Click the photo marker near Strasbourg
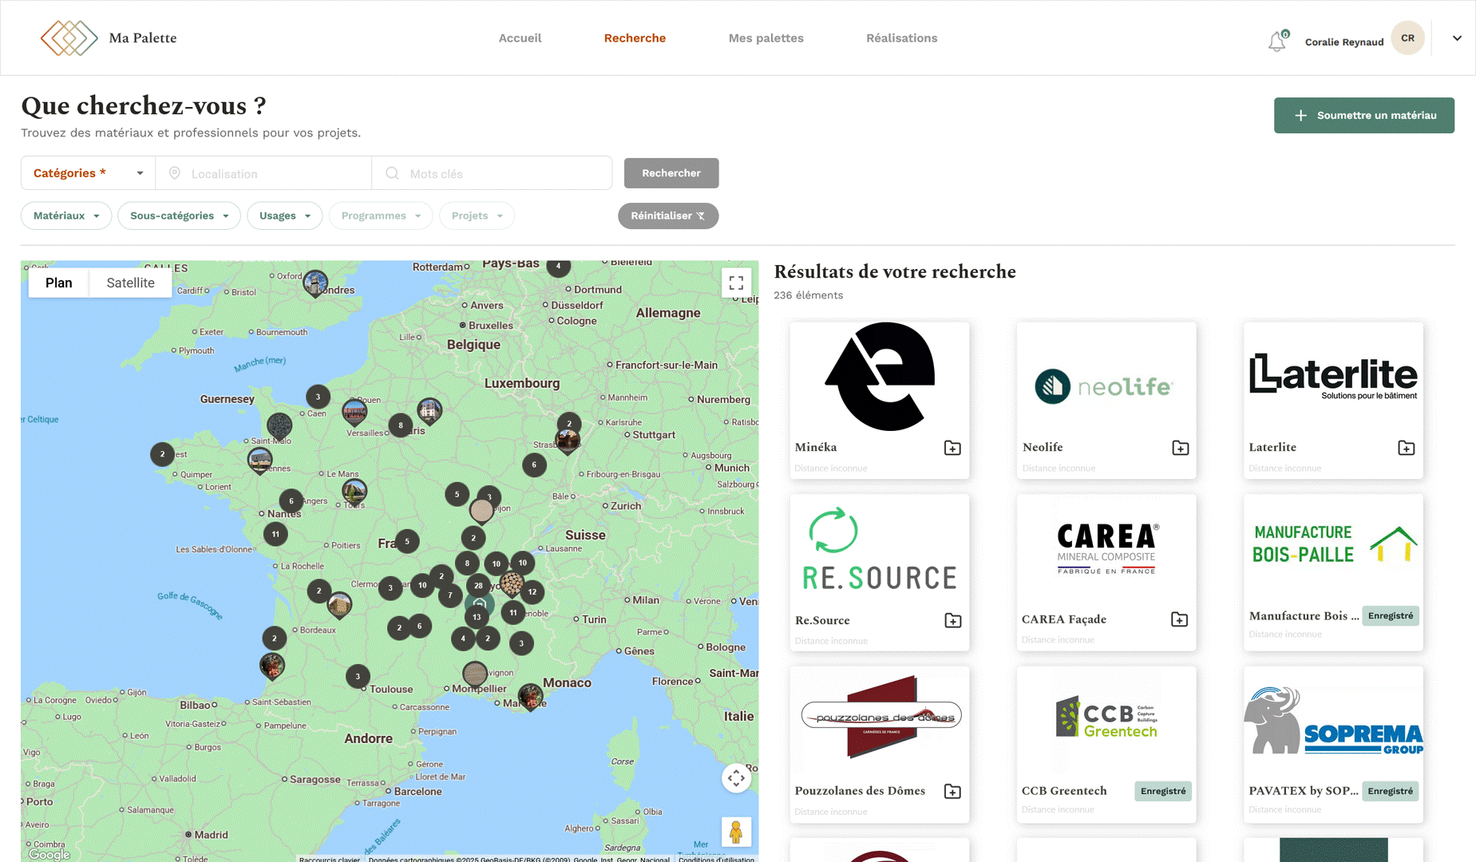Screen dimensions: 1476x862 [568, 441]
